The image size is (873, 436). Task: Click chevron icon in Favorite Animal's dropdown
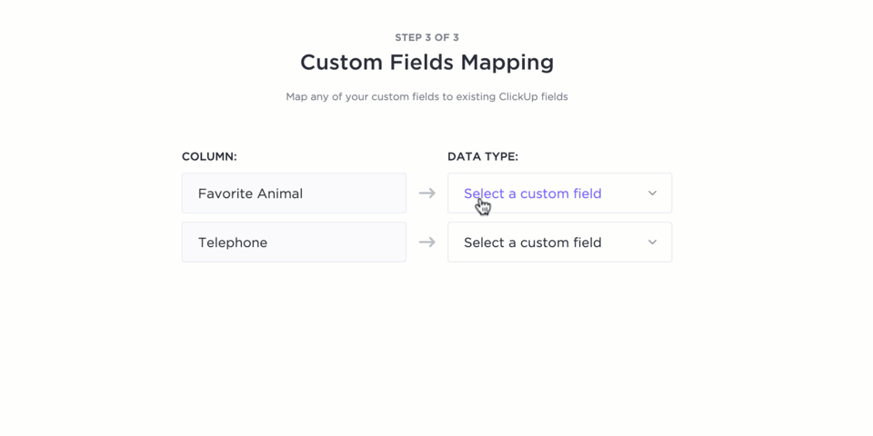652,193
